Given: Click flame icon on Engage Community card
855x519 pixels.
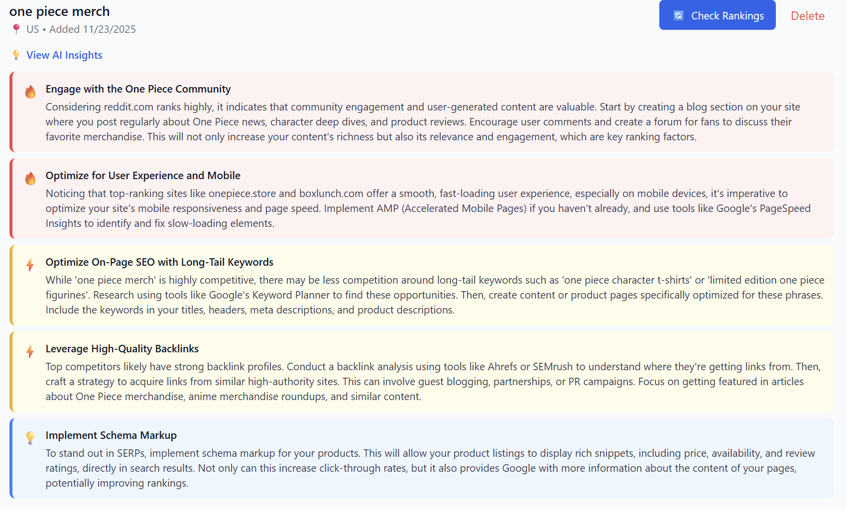Looking at the screenshot, I should click(30, 92).
